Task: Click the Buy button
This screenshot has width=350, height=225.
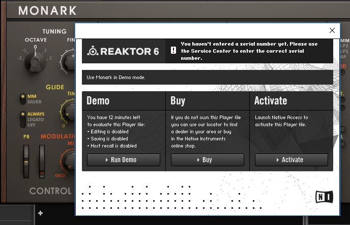Action: click(208, 160)
